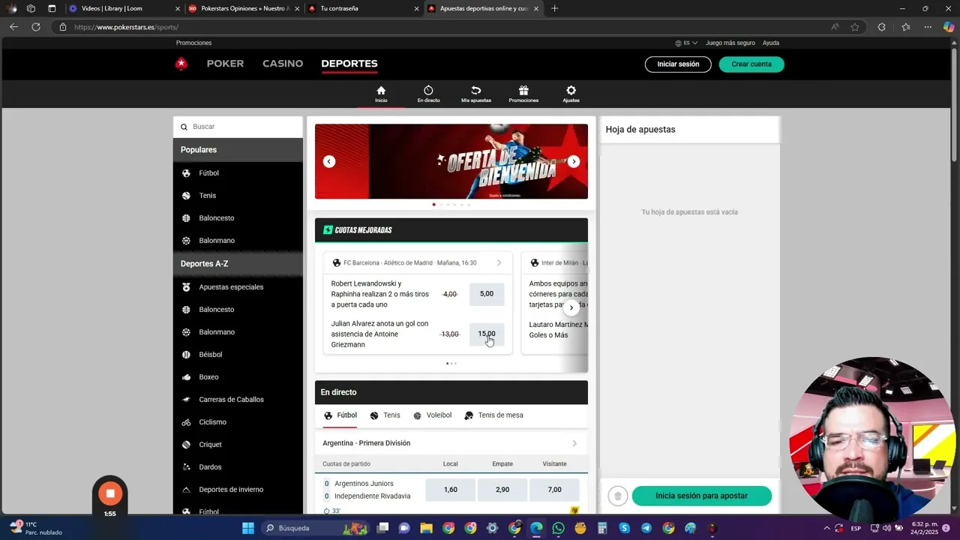
Task: Open Juego más seguro link
Action: click(x=730, y=43)
